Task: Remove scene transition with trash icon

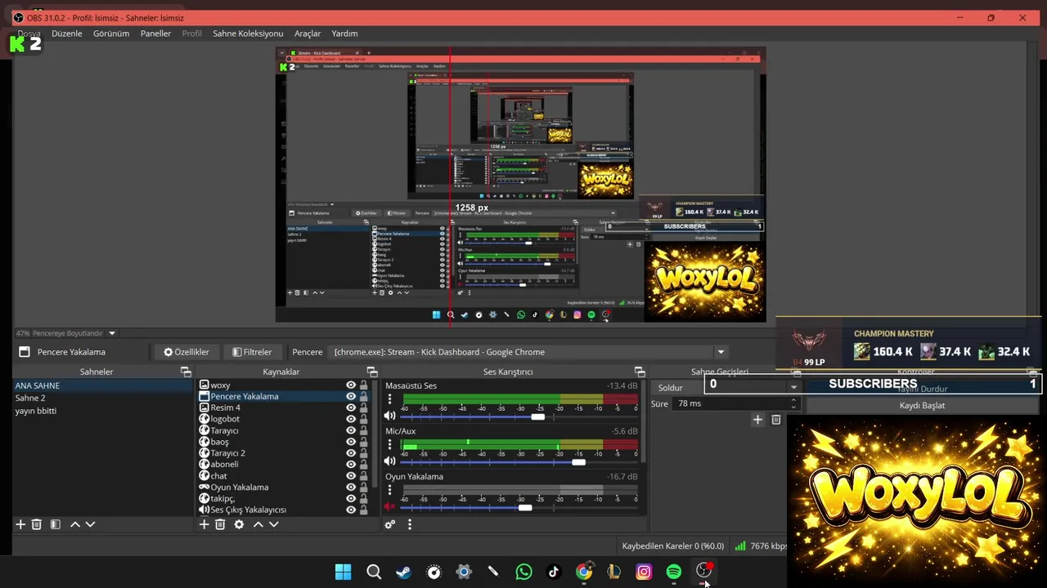Action: (776, 420)
